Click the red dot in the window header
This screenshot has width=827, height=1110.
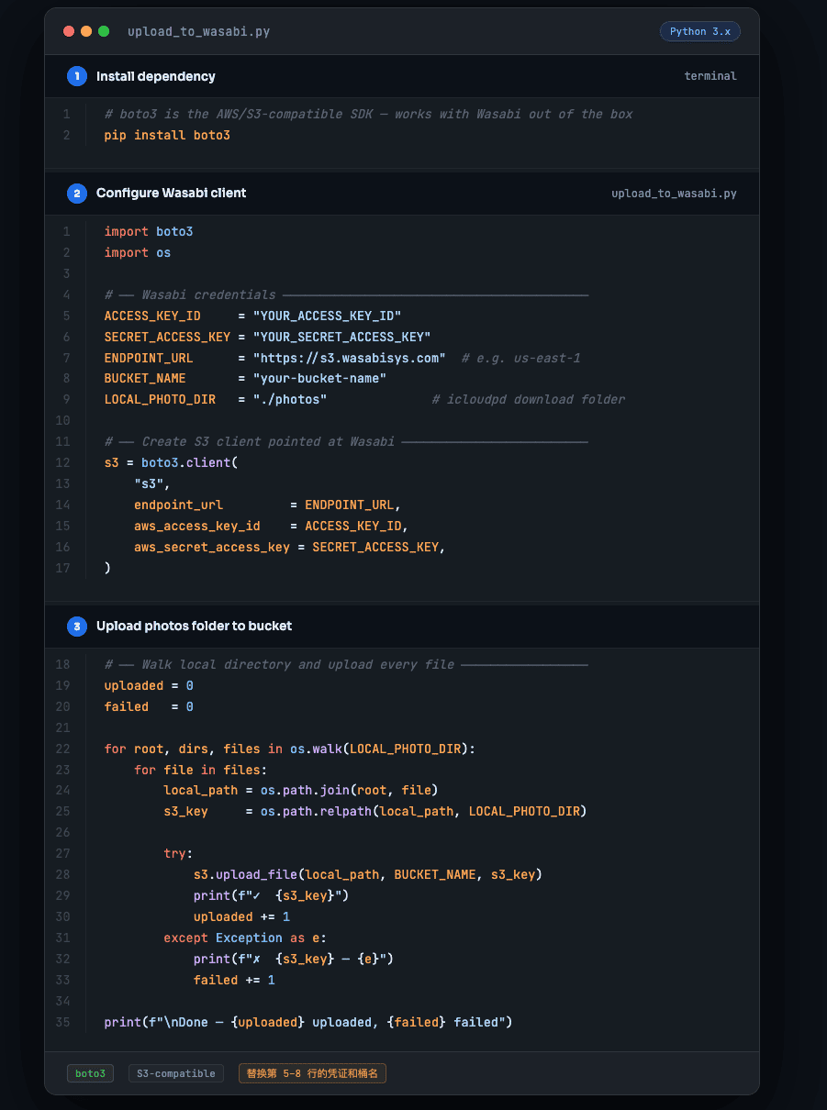tap(69, 31)
